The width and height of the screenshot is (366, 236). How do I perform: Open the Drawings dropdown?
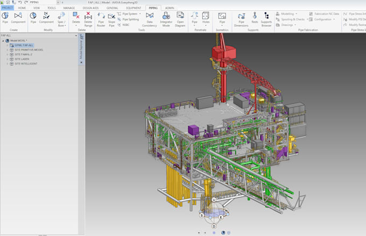(x=286, y=25)
